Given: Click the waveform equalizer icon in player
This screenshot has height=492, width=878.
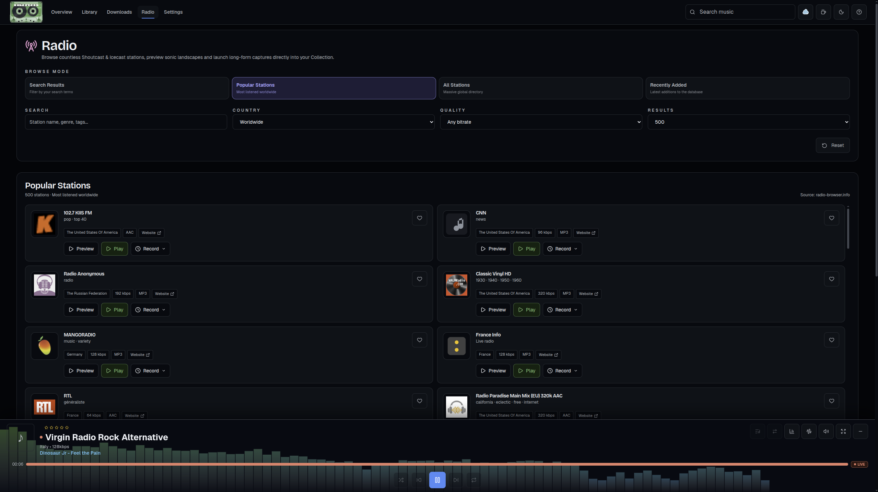Looking at the screenshot, I should tap(809, 431).
